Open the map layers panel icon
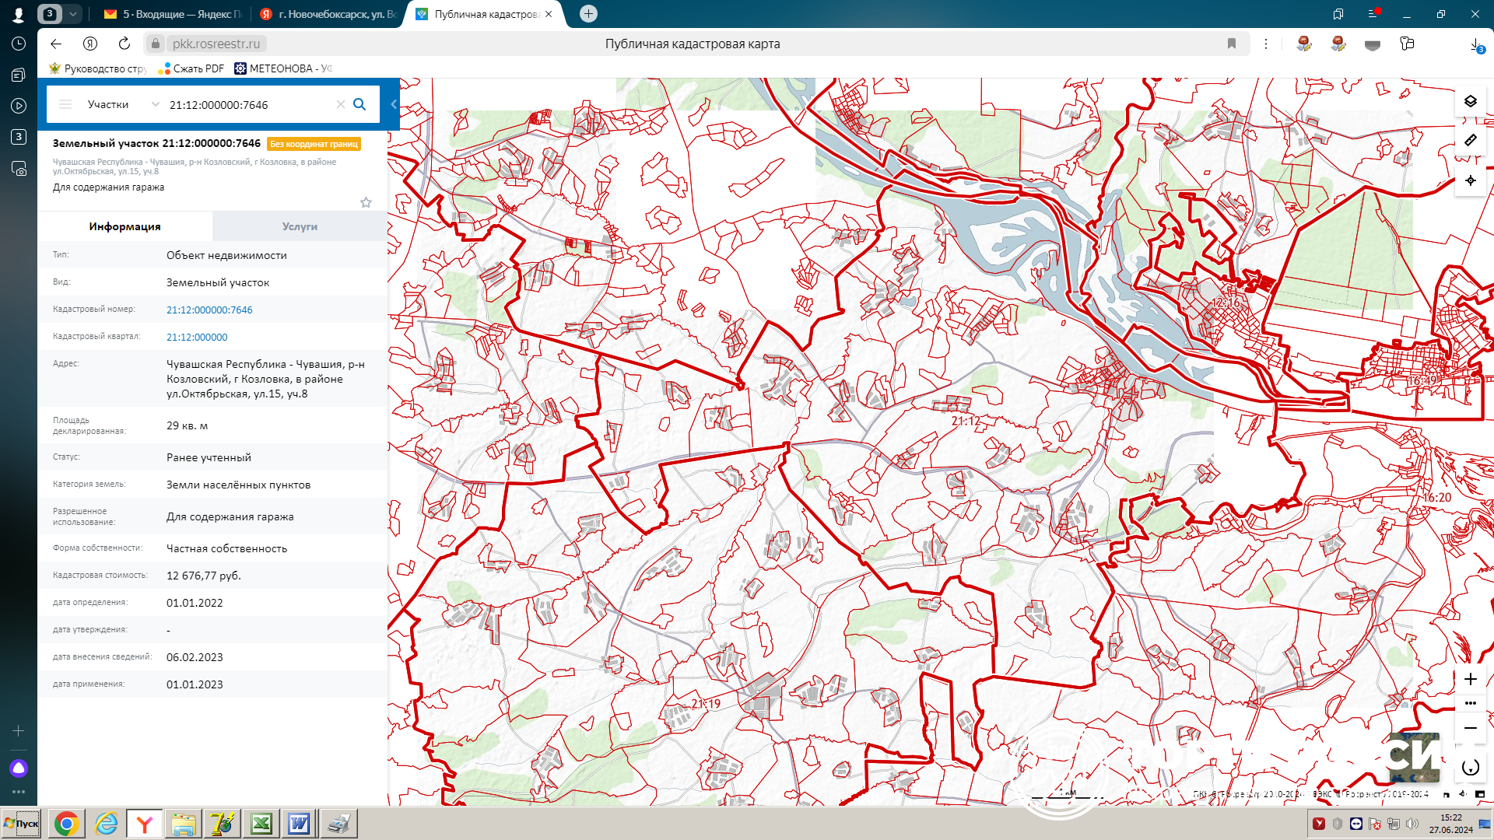The image size is (1494, 840). (1470, 102)
